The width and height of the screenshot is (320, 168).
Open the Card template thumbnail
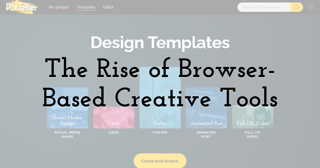[x=114, y=117]
